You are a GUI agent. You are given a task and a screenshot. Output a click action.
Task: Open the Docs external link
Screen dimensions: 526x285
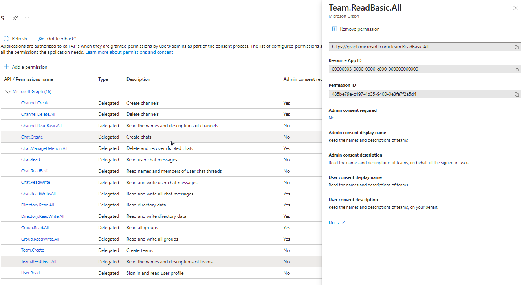(334, 222)
